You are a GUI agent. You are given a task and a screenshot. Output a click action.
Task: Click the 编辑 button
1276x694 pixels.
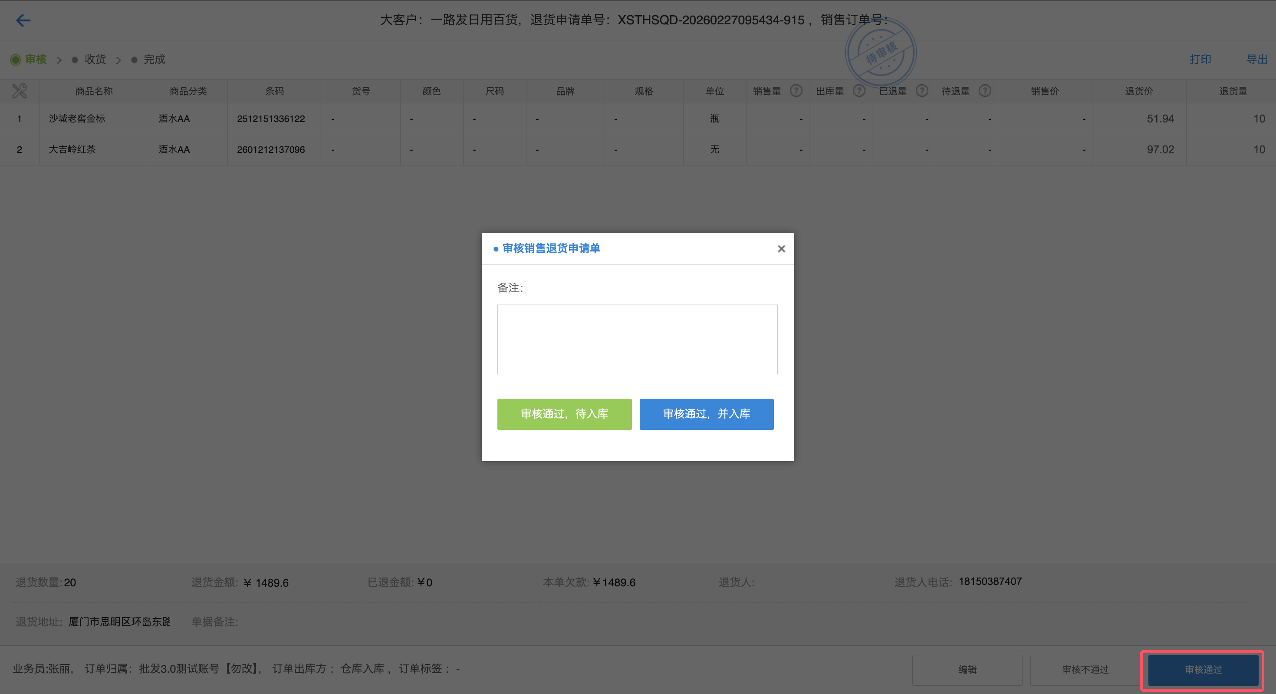point(967,670)
